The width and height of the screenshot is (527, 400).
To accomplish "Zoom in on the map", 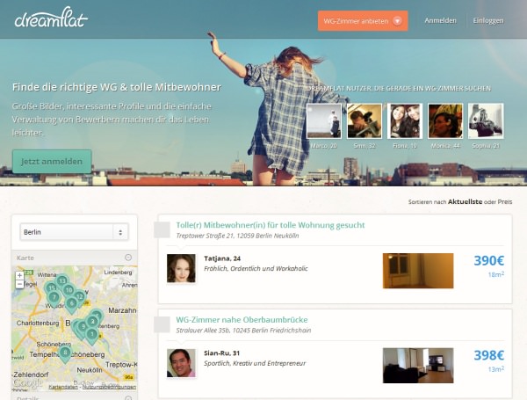I will 19,275.
